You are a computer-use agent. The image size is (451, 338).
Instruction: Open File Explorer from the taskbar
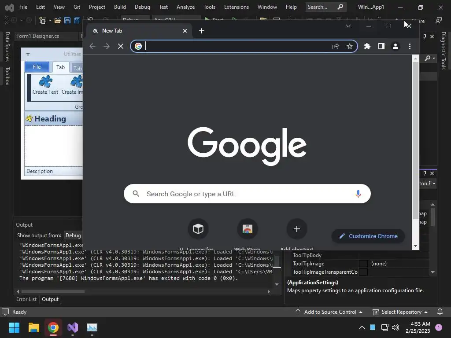pyautogui.click(x=33, y=327)
